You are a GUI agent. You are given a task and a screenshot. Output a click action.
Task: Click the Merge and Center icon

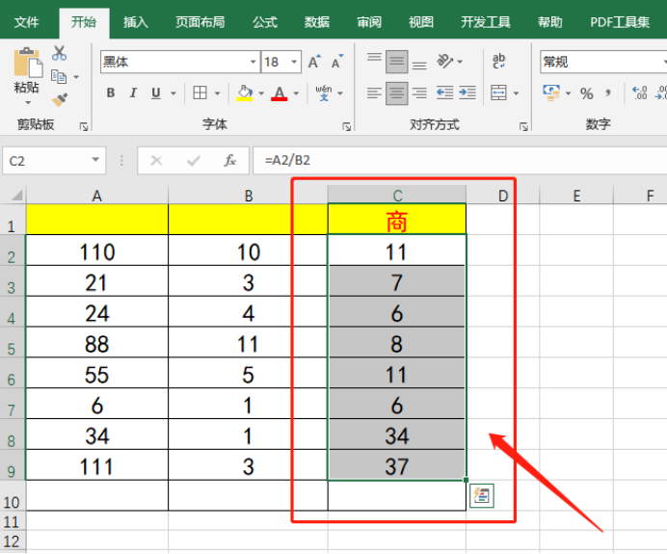click(498, 92)
